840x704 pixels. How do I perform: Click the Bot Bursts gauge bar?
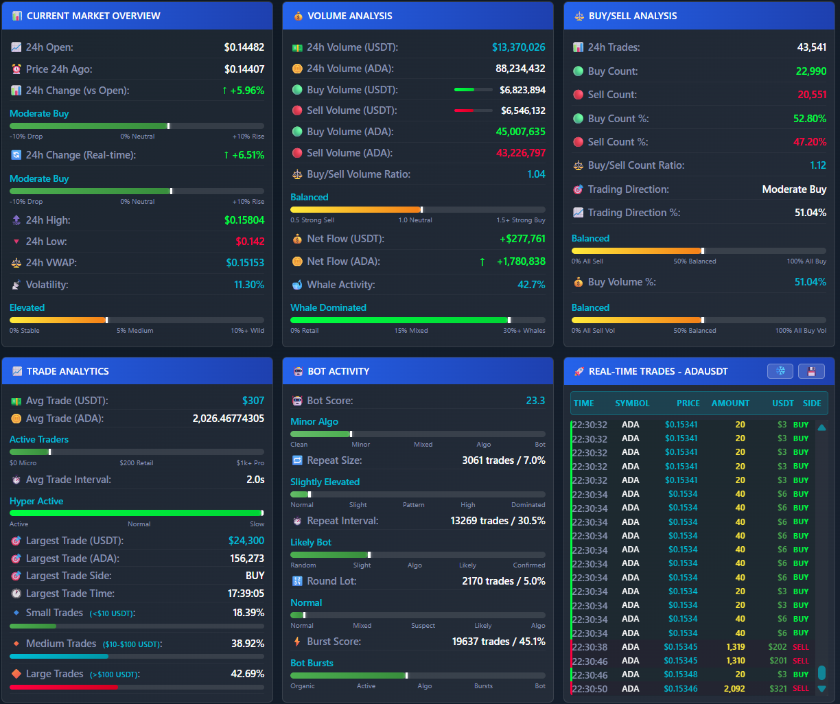point(418,675)
